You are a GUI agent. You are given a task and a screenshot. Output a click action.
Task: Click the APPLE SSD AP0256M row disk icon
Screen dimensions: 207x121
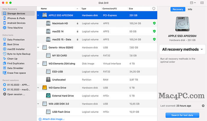coord(45,15)
